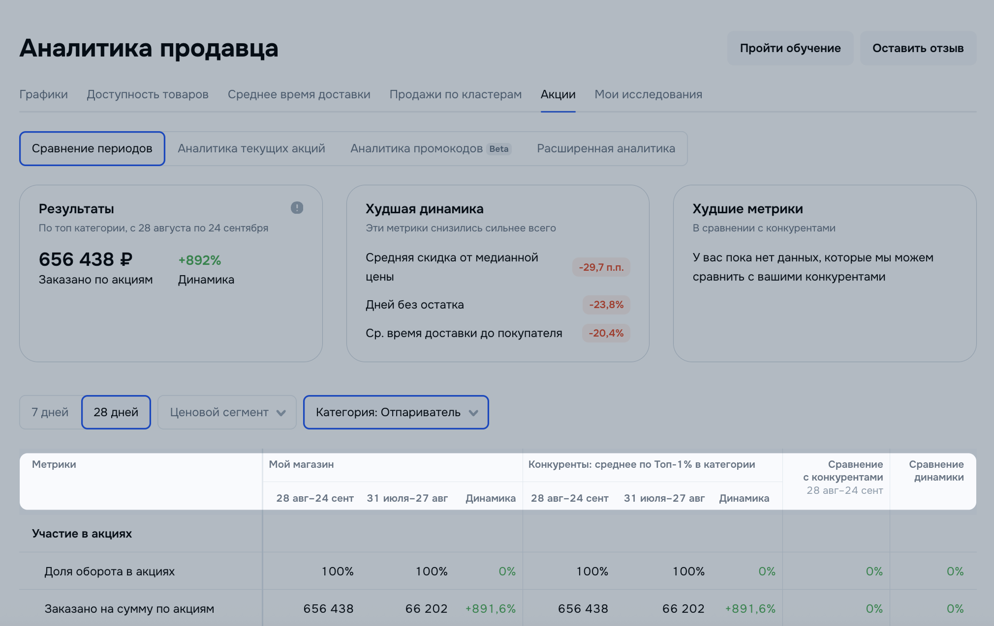Open the Графики tab

pos(43,94)
